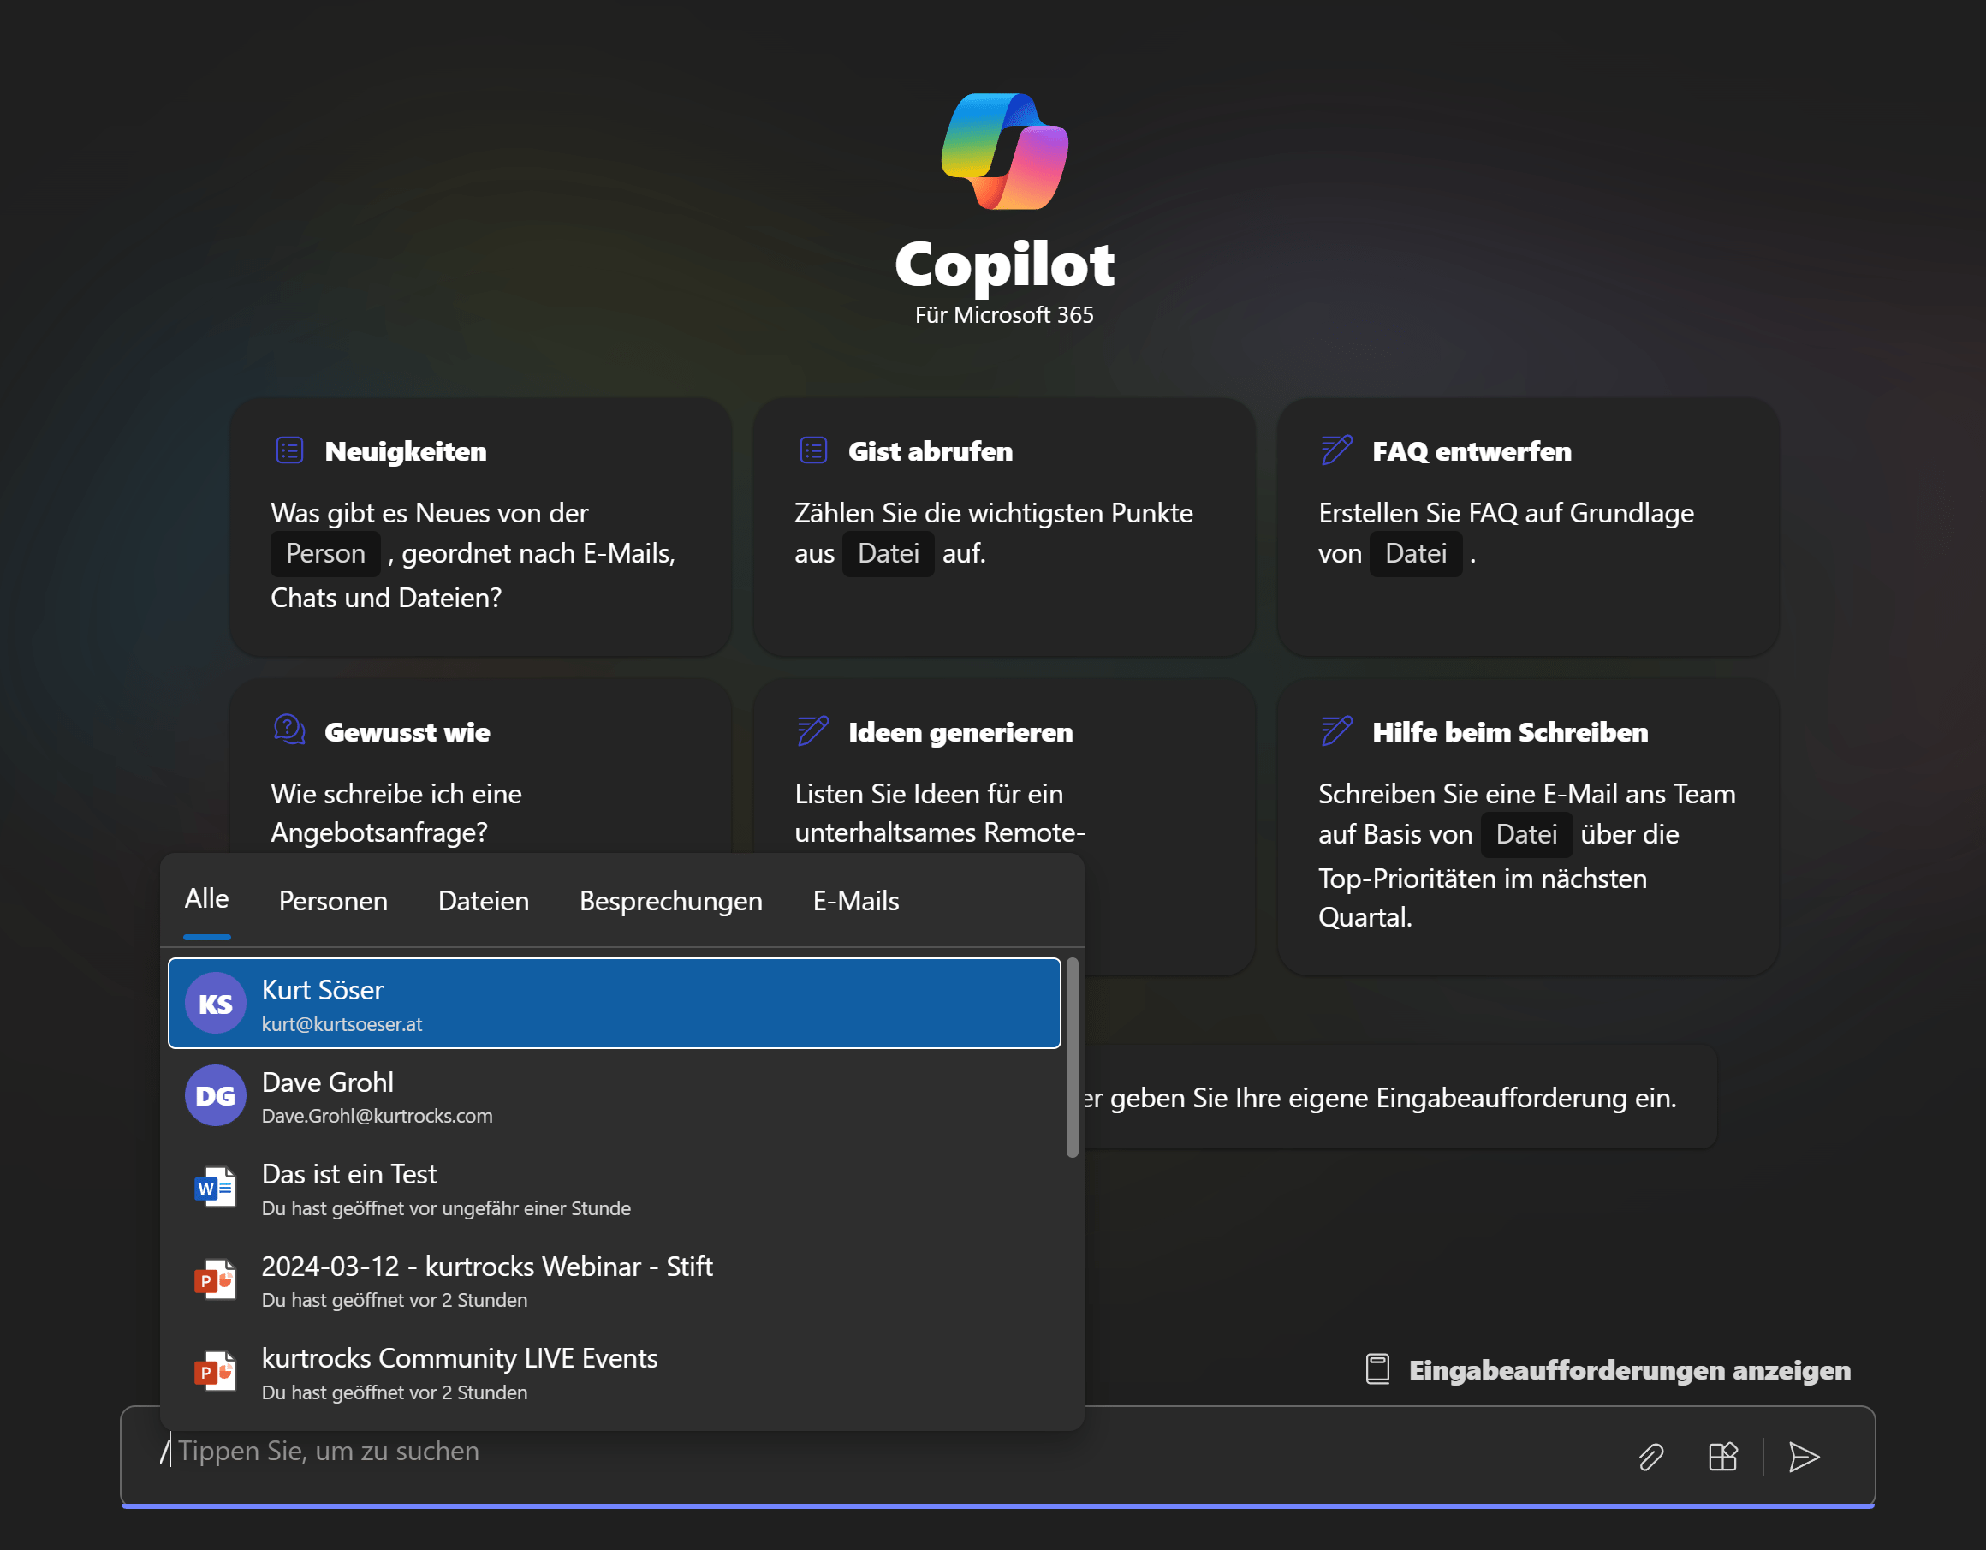1986x1550 pixels.
Task: Click the kurt@kurtsoeser.at email text
Action: [342, 1024]
